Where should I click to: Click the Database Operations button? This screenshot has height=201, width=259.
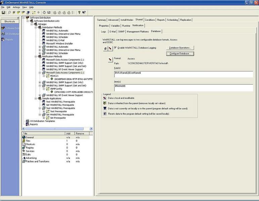[180, 48]
